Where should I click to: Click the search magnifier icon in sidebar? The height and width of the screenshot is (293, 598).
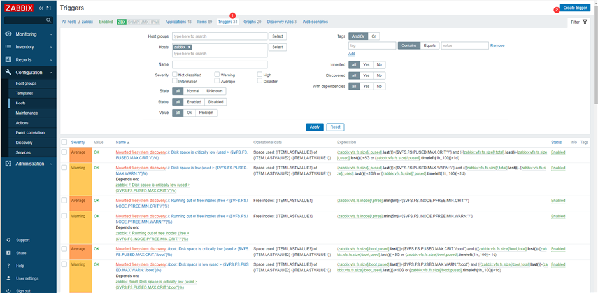point(49,20)
